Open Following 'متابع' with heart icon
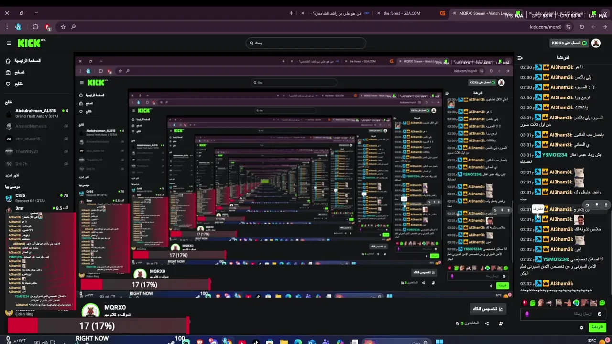 tap(14, 84)
